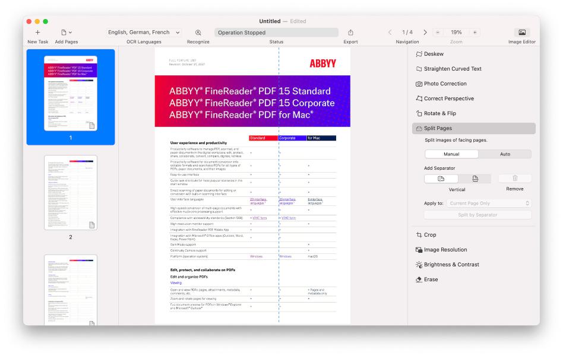Select the third page thumbnail
The image size is (563, 356).
71,290
